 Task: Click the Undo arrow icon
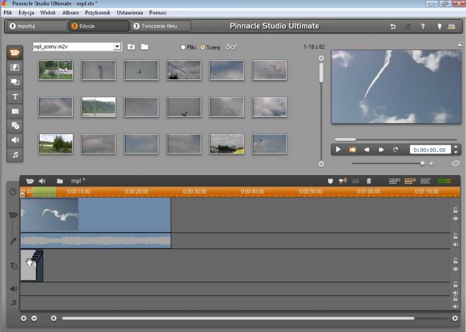[393, 26]
